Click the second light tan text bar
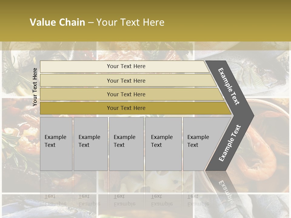The height and width of the screenshot is (218, 291). click(126, 81)
